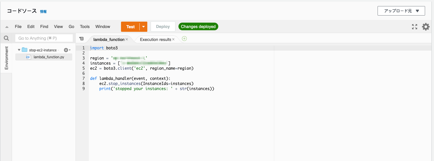This screenshot has height=161, width=434.
Task: Close the Execution results tab
Action: (173, 39)
